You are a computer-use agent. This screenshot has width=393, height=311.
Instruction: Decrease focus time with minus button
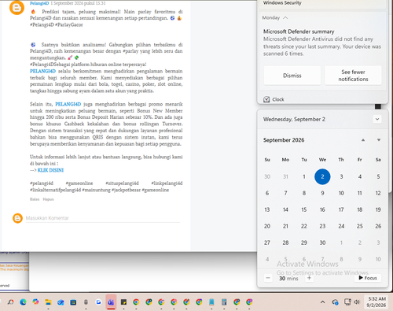click(268, 278)
